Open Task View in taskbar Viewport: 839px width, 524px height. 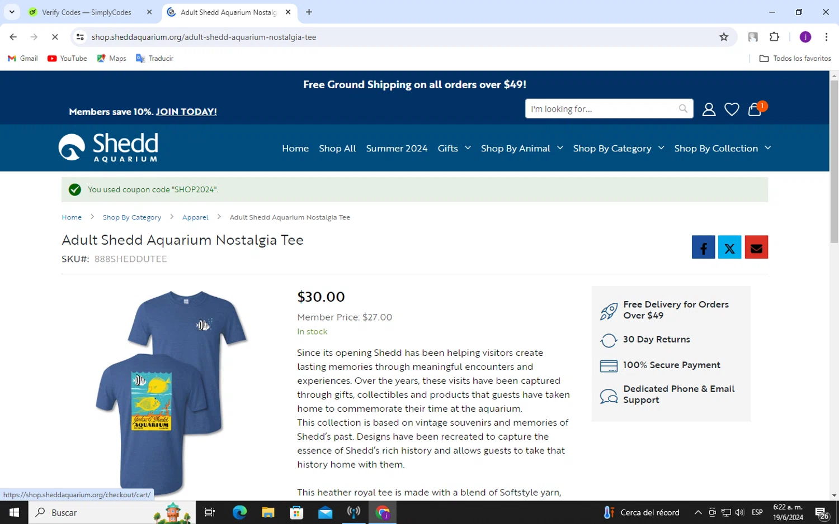[x=210, y=512]
